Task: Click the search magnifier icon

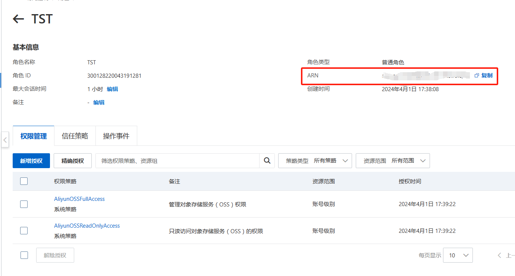Action: 267,160
